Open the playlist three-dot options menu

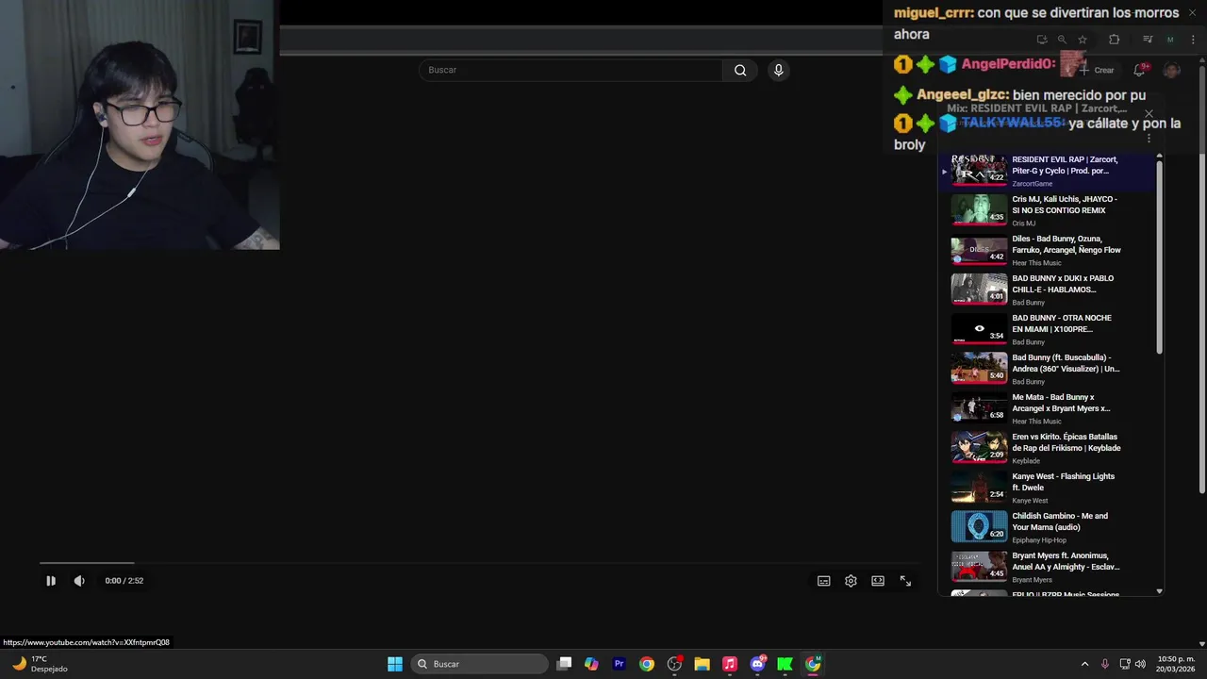(x=1149, y=139)
